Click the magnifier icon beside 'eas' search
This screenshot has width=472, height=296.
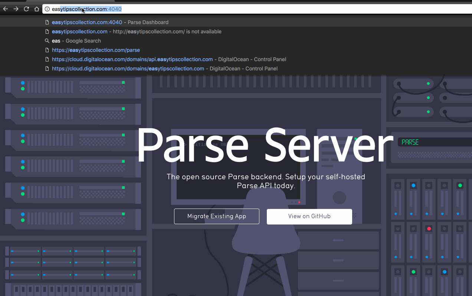[47, 41]
